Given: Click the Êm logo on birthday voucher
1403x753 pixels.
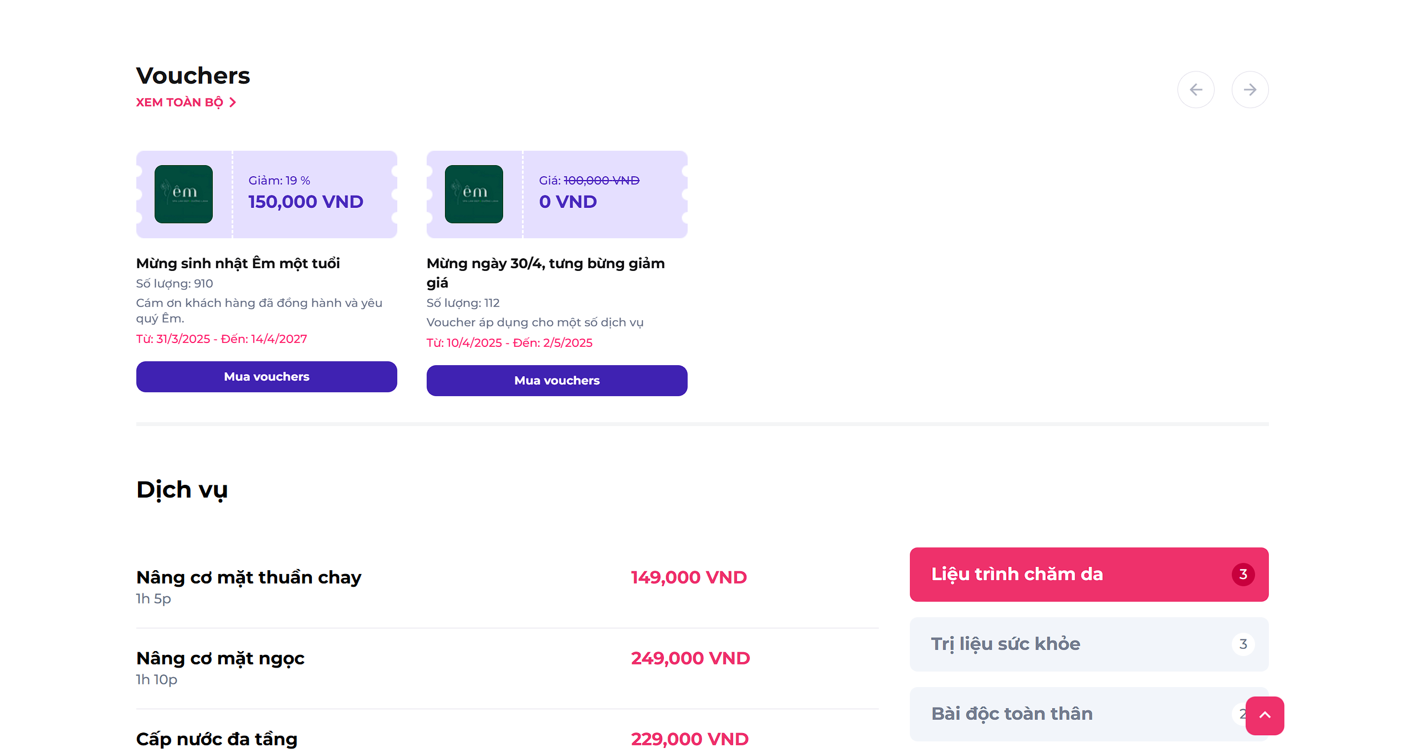Looking at the screenshot, I should (183, 194).
